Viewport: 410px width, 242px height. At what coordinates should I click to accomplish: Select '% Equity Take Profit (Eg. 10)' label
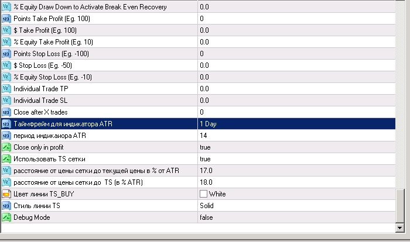pos(53,42)
